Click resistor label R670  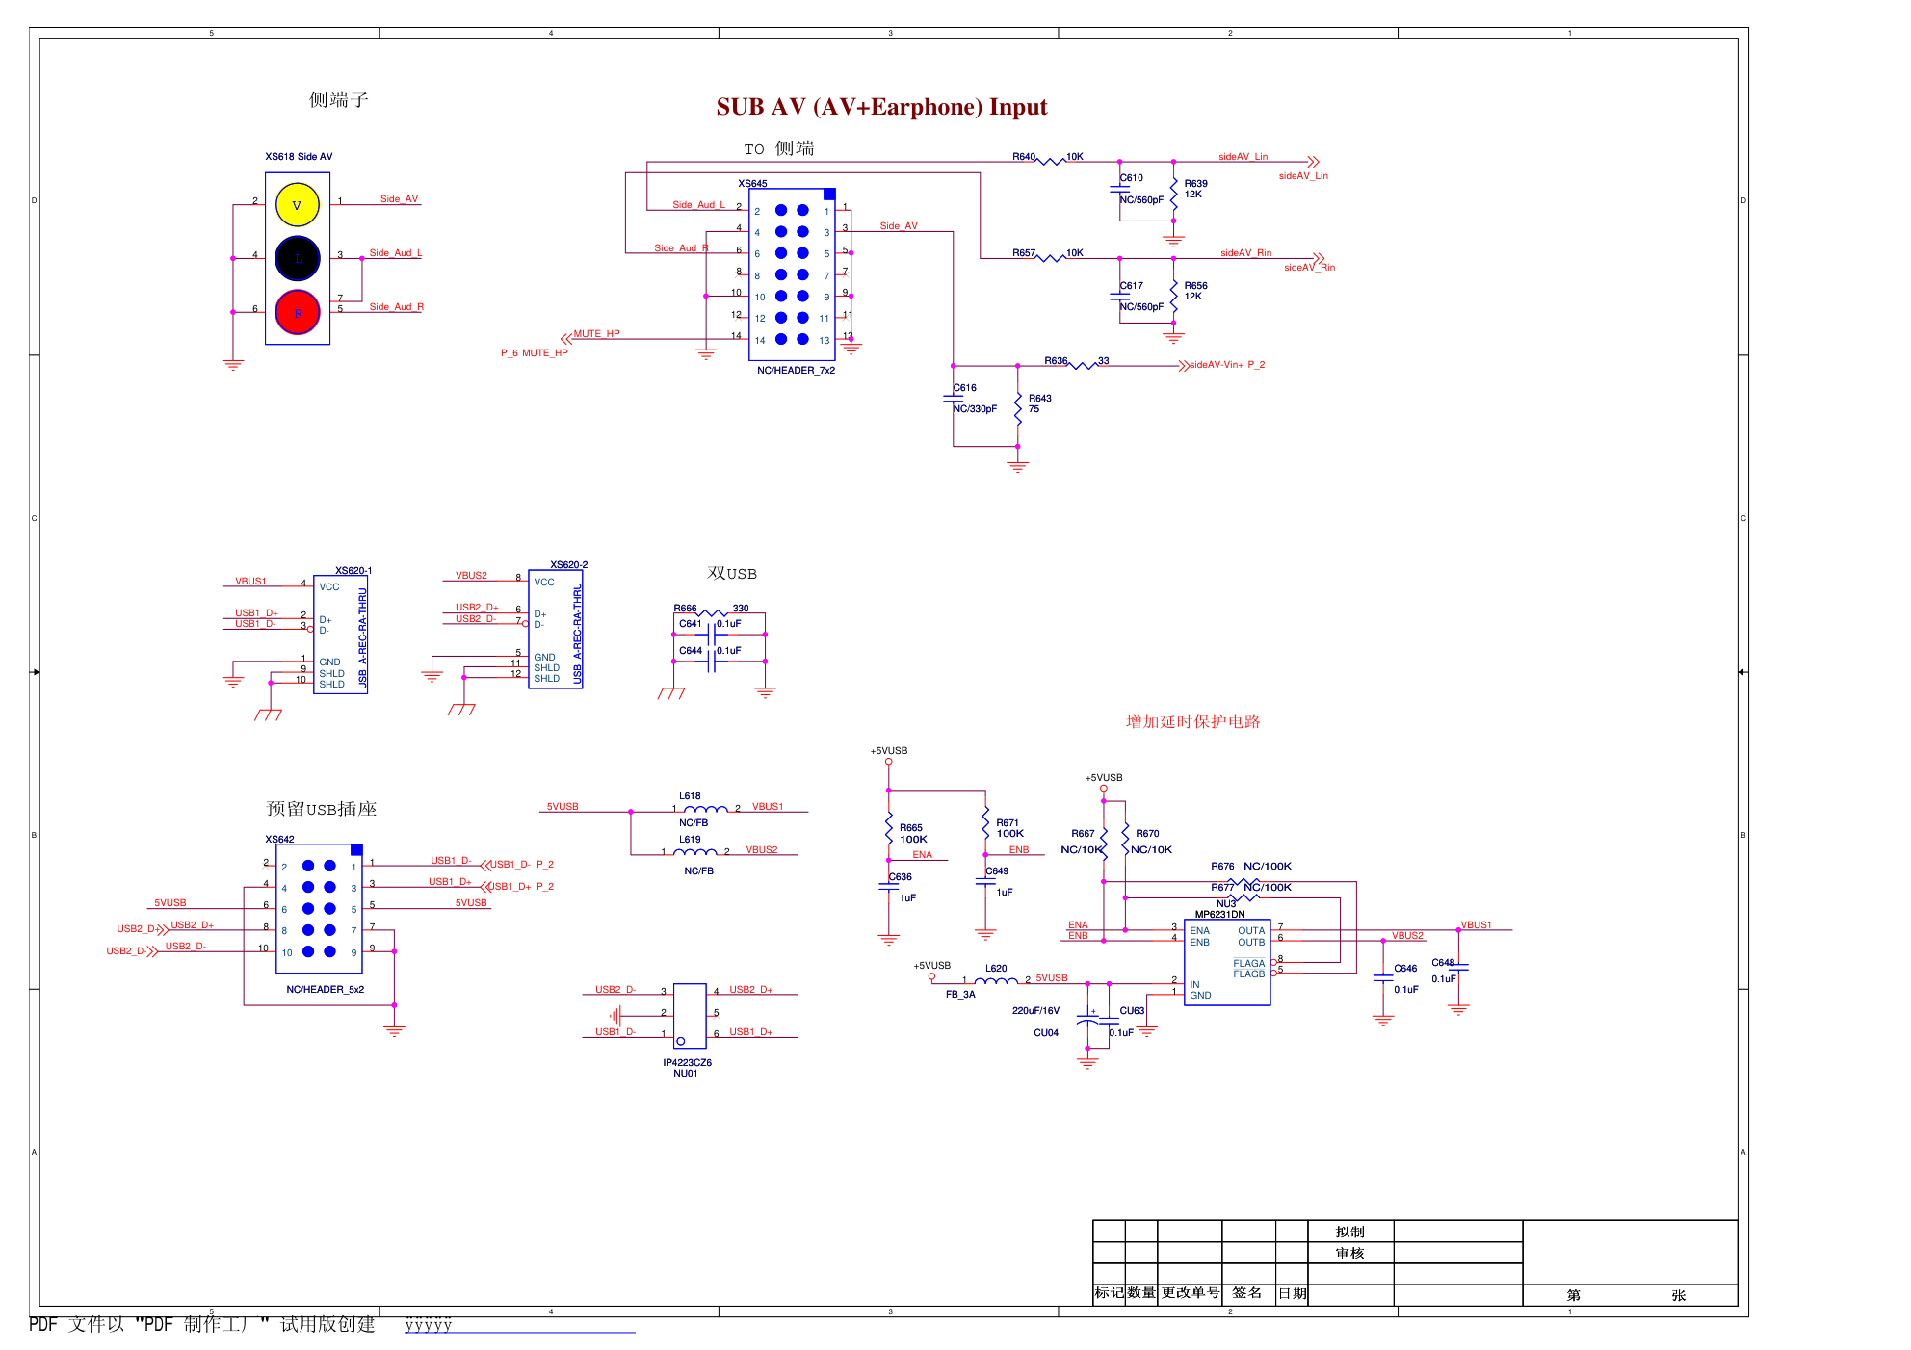click(x=1147, y=833)
